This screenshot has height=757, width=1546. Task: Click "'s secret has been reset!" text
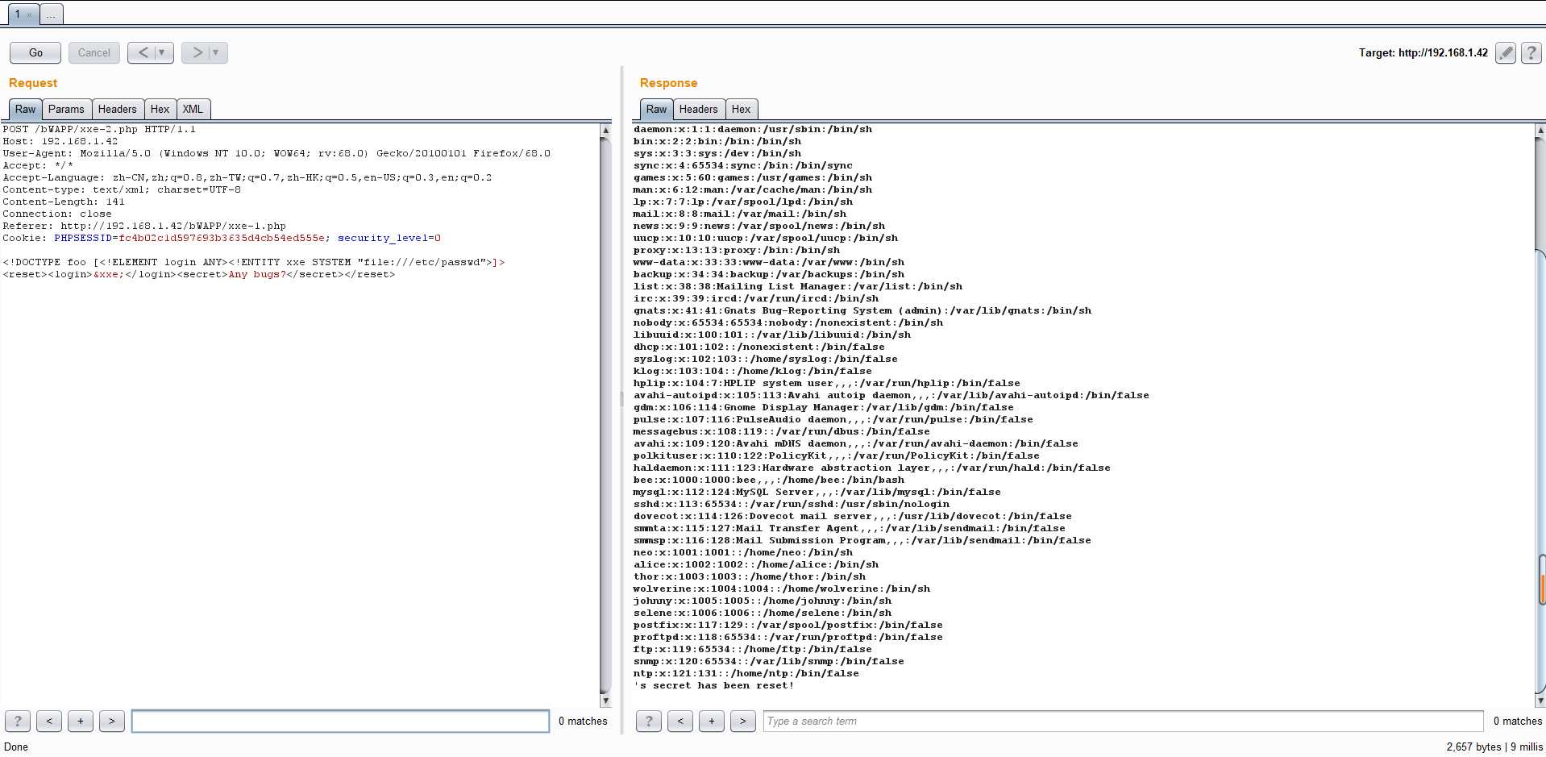tap(714, 685)
